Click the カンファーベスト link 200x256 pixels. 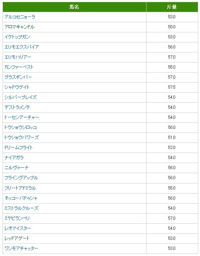(19, 67)
